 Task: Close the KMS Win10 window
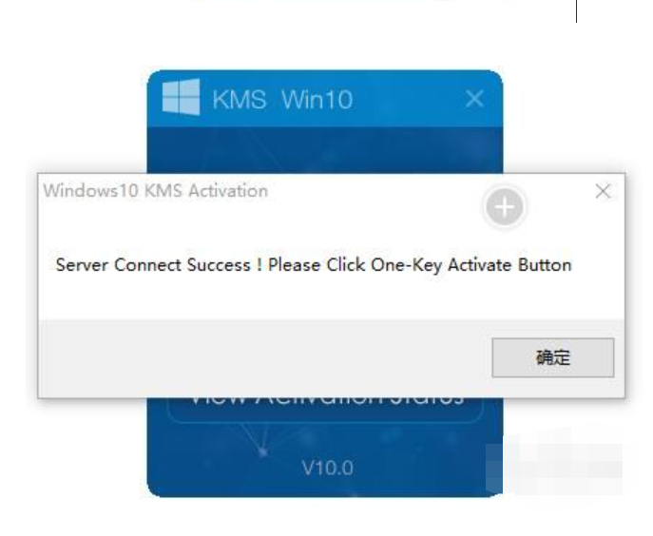(474, 99)
